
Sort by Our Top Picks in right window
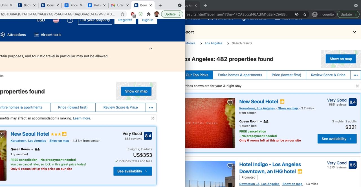pos(197,75)
